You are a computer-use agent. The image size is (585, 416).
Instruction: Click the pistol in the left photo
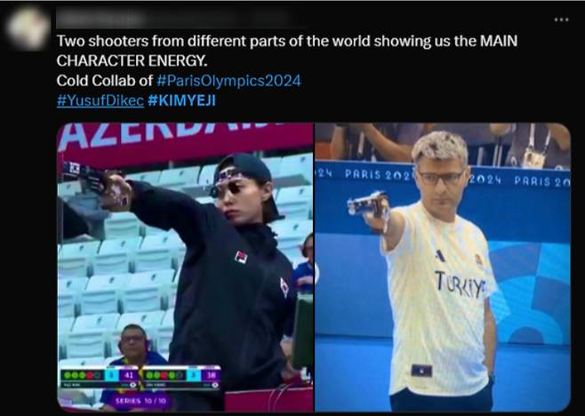[x=86, y=176]
